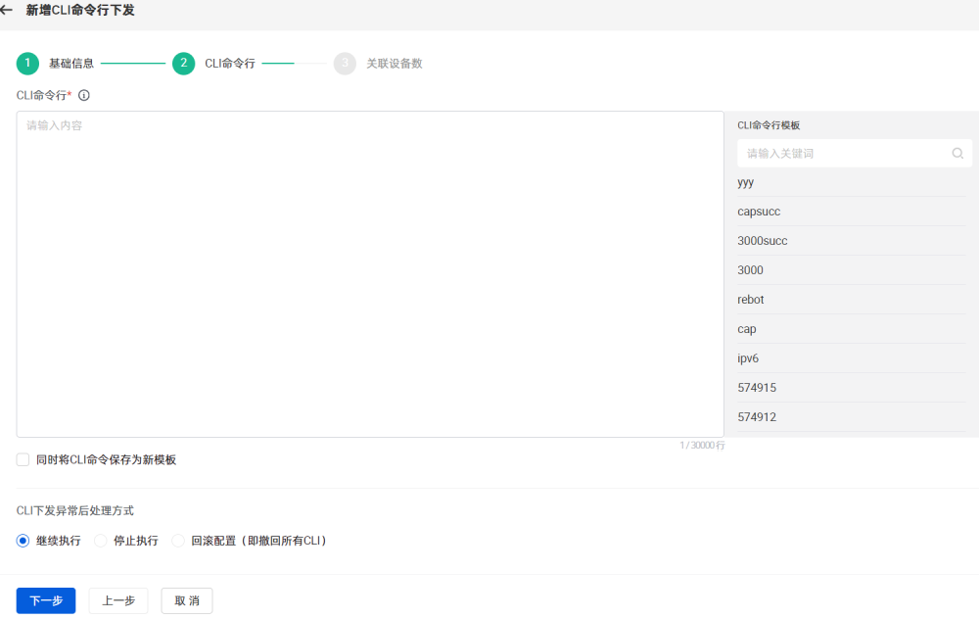This screenshot has height=619, width=979.
Task: Click the template search magnifier icon
Action: coord(957,154)
